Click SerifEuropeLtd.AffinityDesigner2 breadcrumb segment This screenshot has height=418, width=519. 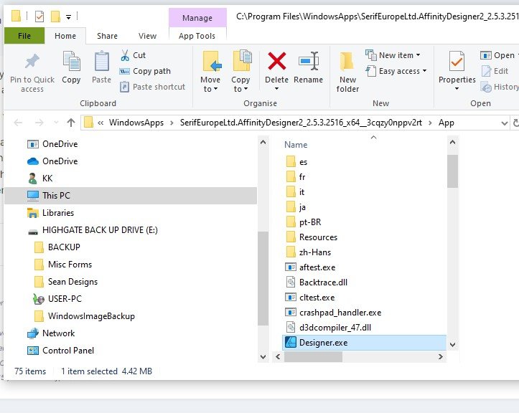coord(301,123)
